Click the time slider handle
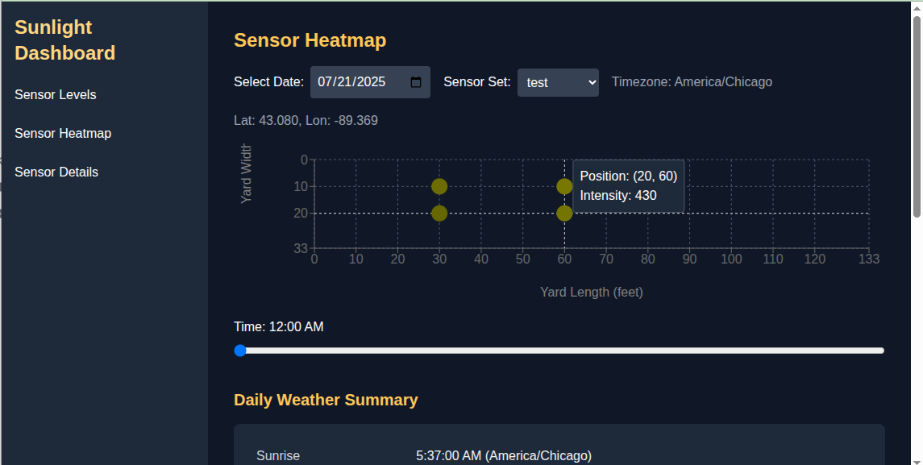923x465 pixels. [240, 351]
